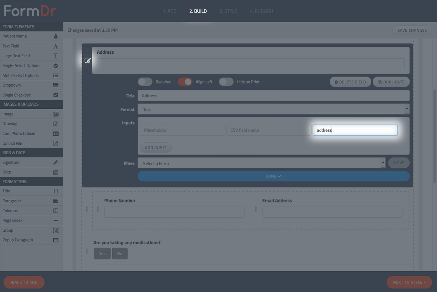This screenshot has height=292, width=437.
Task: Click the Email Address text box
Action: pos(332,212)
